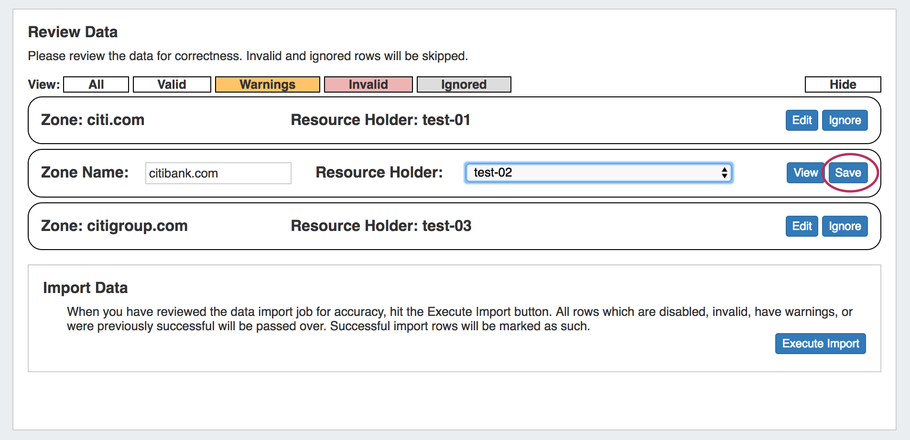Image resolution: width=910 pixels, height=440 pixels.
Task: Click the "Zone: citigroup.com" label
Action: pos(114,226)
